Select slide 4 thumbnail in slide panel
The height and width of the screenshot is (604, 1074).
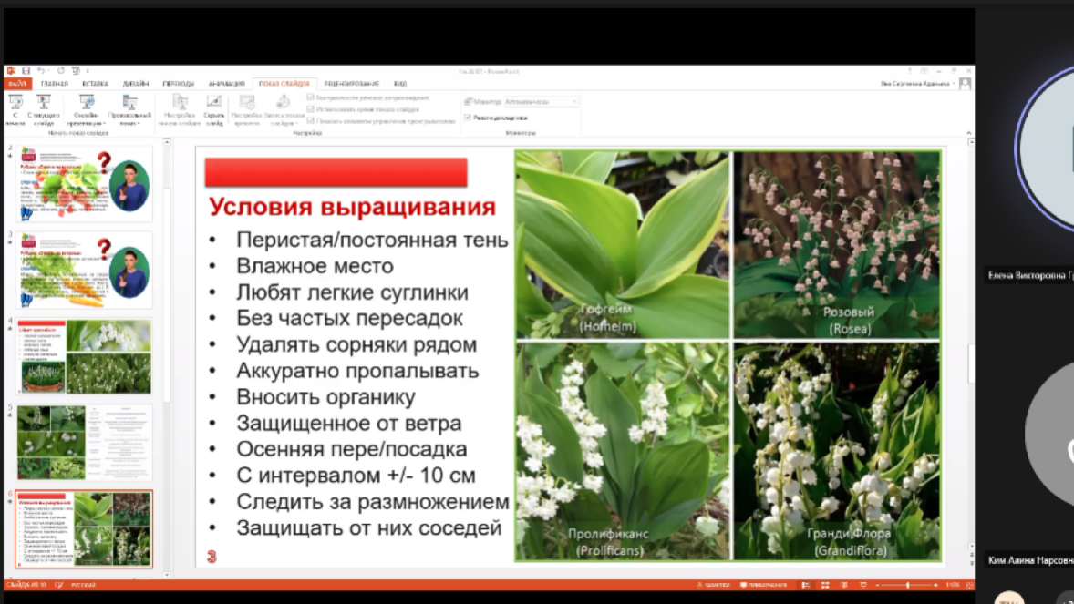point(85,356)
